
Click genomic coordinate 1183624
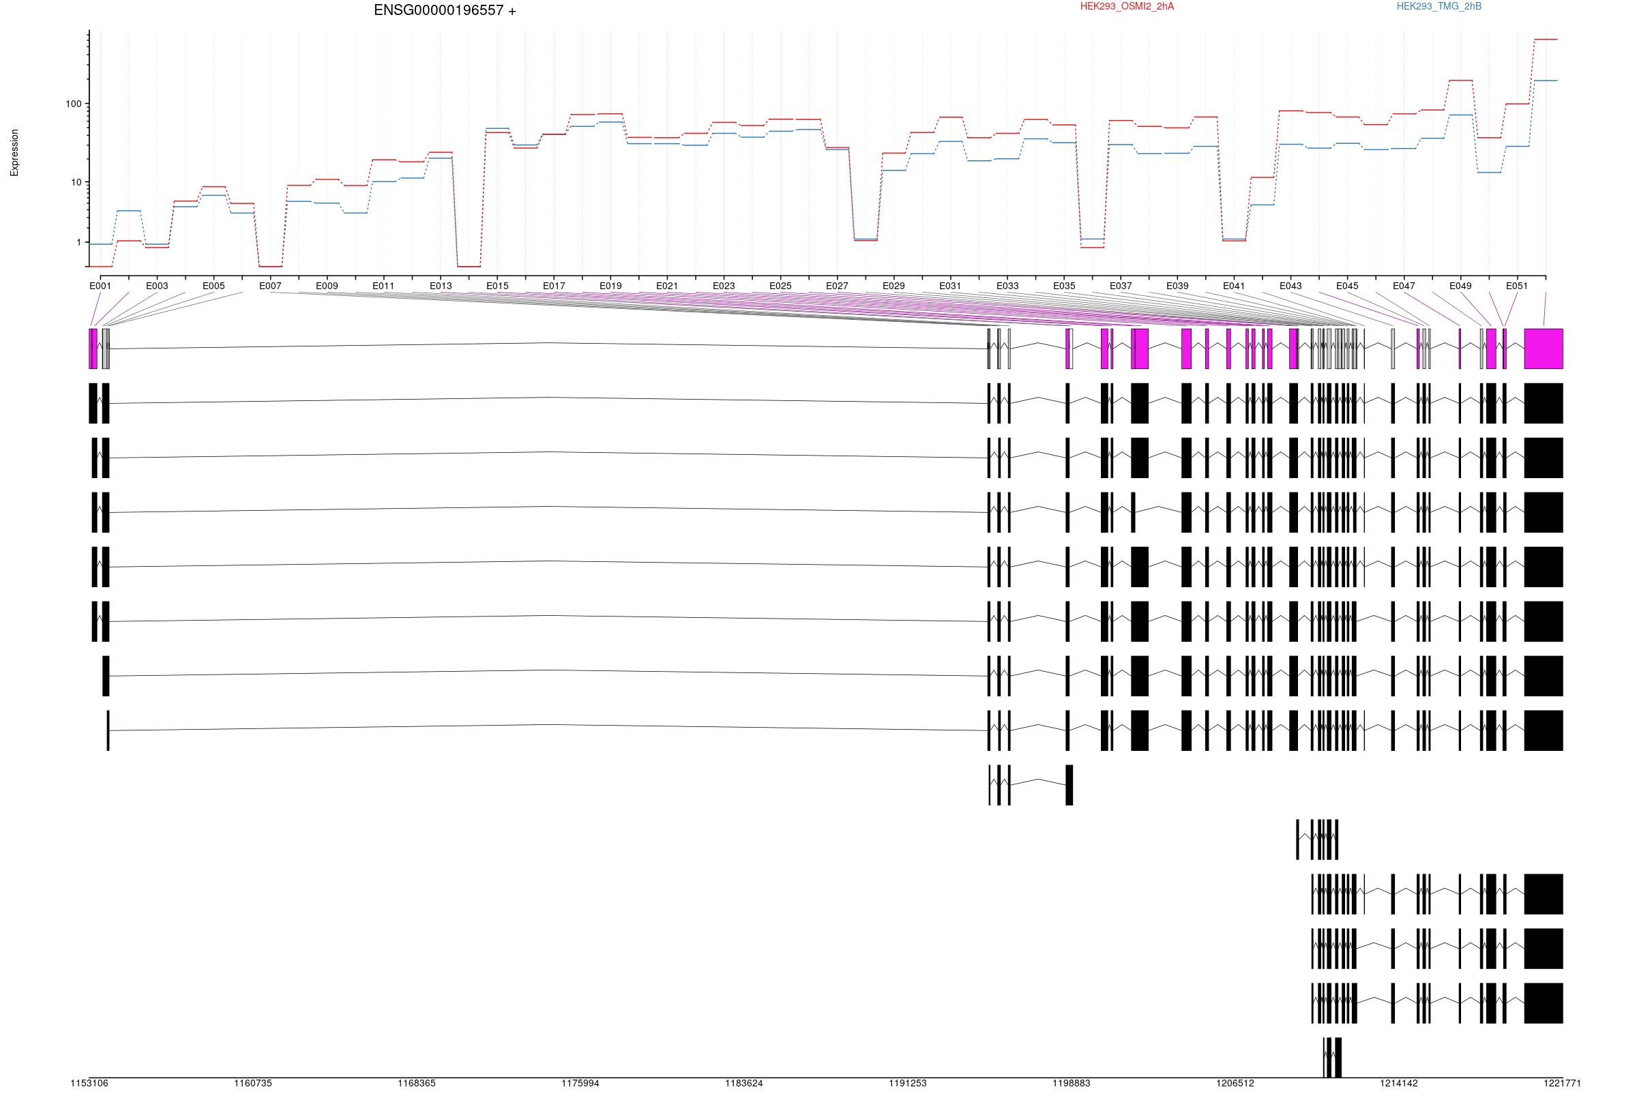[x=744, y=1084]
